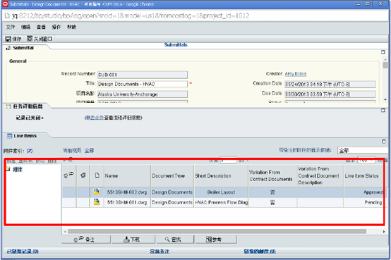Click the Submittal form vertical scrollbar thumb

point(385,66)
